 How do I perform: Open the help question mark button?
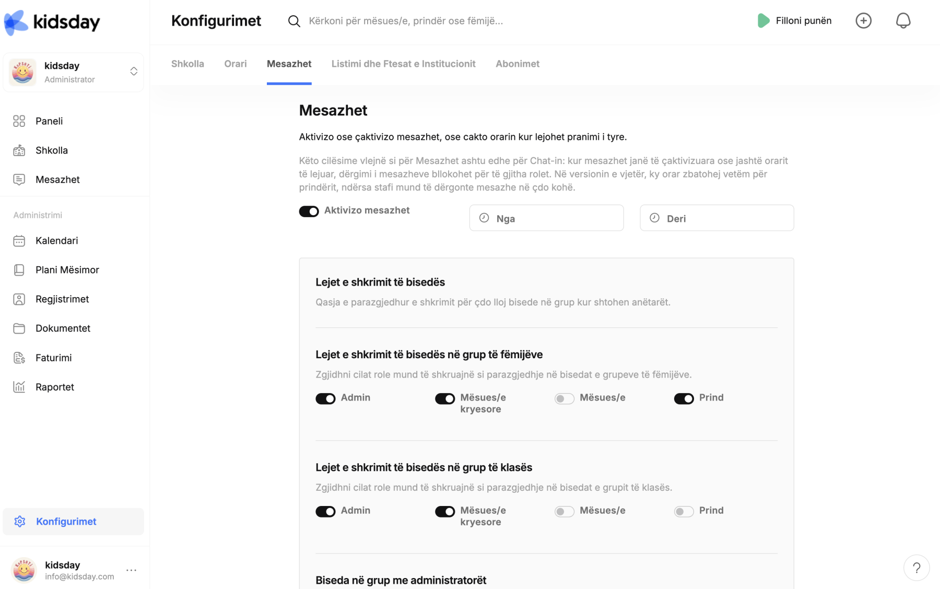coord(916,568)
